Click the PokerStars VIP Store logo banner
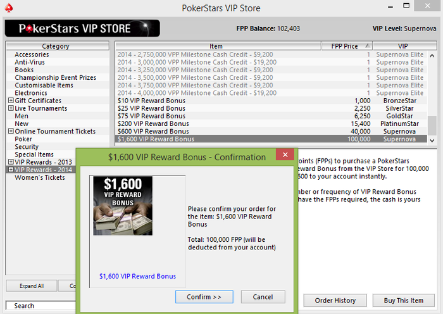The width and height of the screenshot is (443, 314). 82,28
